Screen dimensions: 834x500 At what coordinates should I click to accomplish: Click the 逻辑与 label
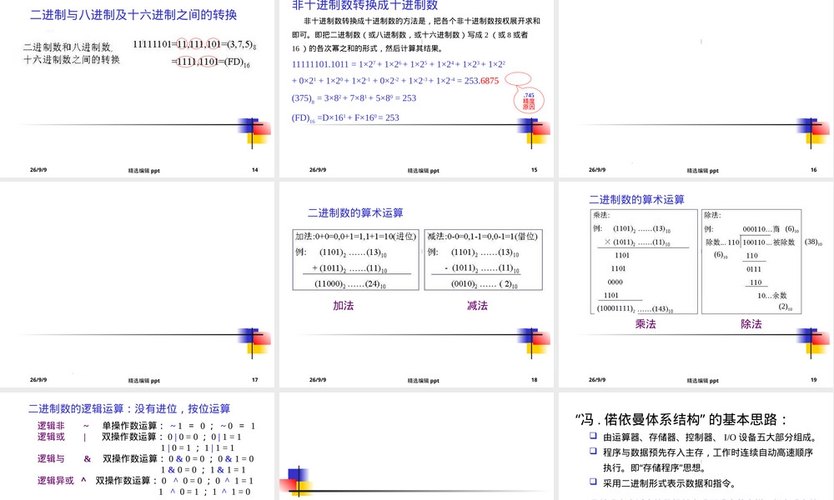51,458
